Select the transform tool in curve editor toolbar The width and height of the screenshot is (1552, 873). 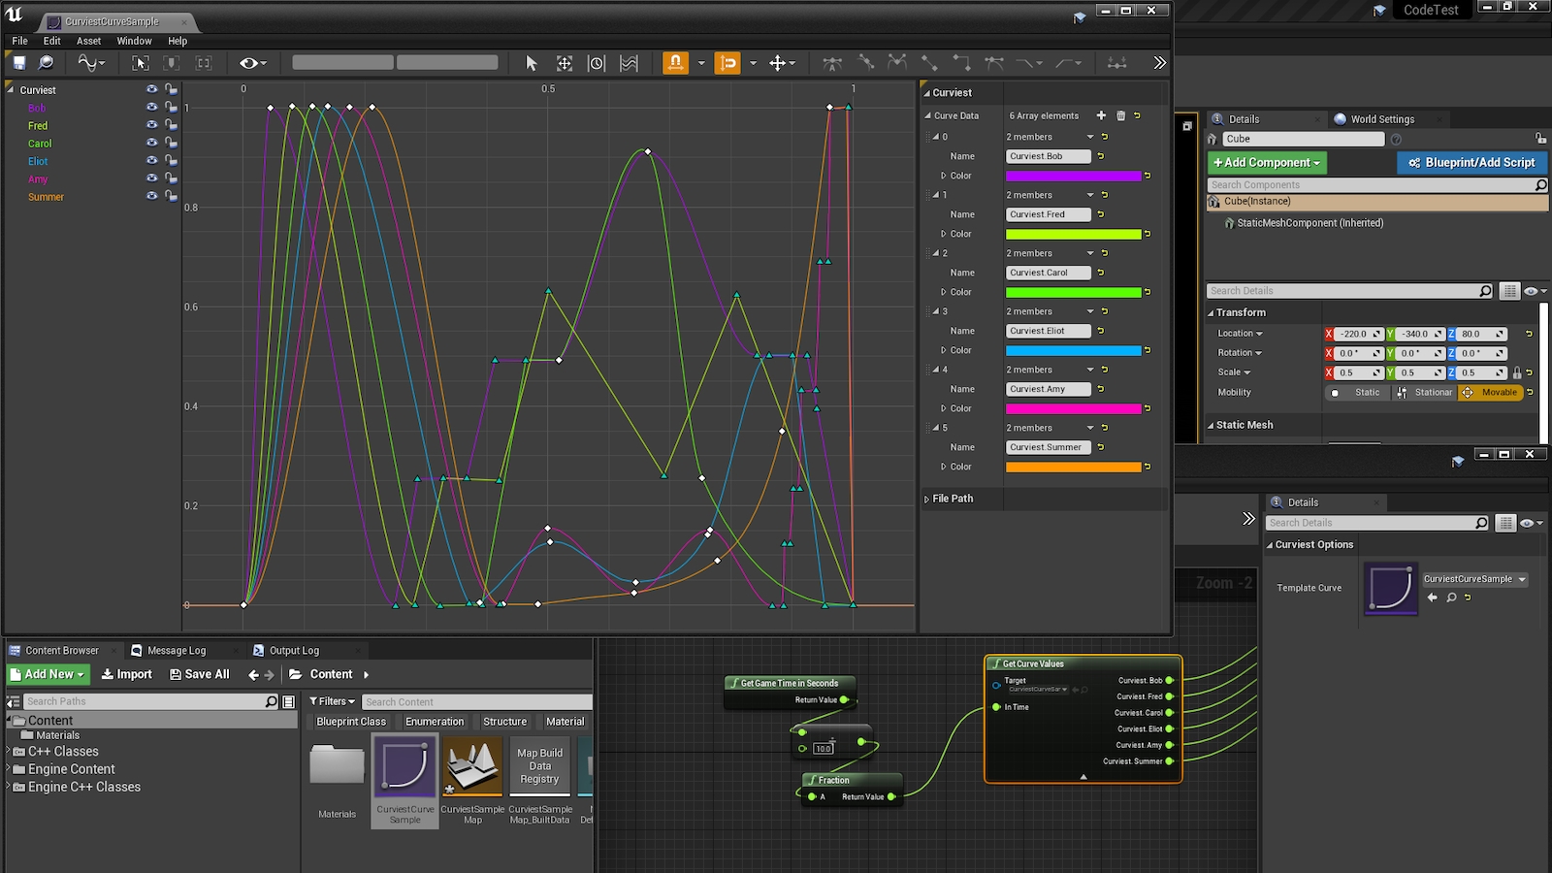(x=565, y=63)
